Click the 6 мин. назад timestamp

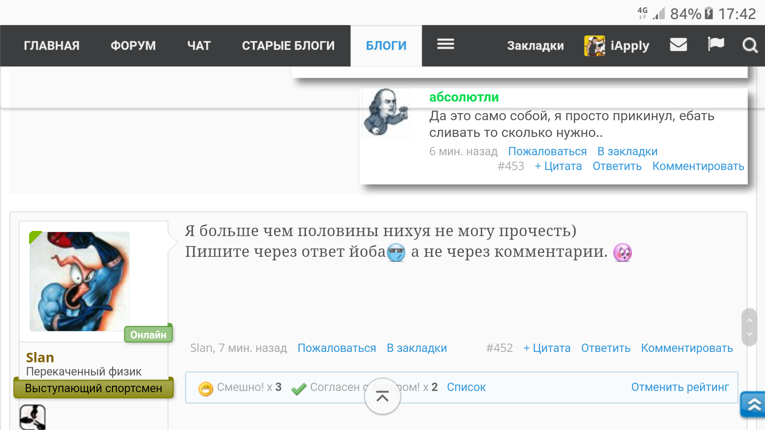pos(463,151)
